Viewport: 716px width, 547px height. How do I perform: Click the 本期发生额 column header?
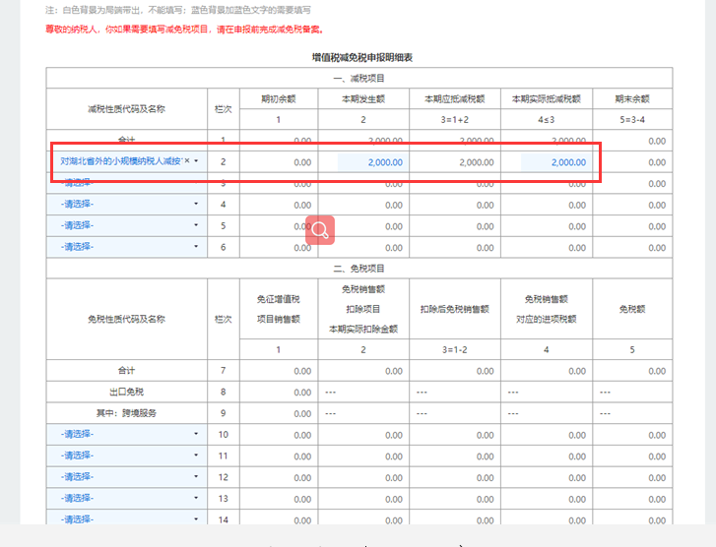[363, 99]
